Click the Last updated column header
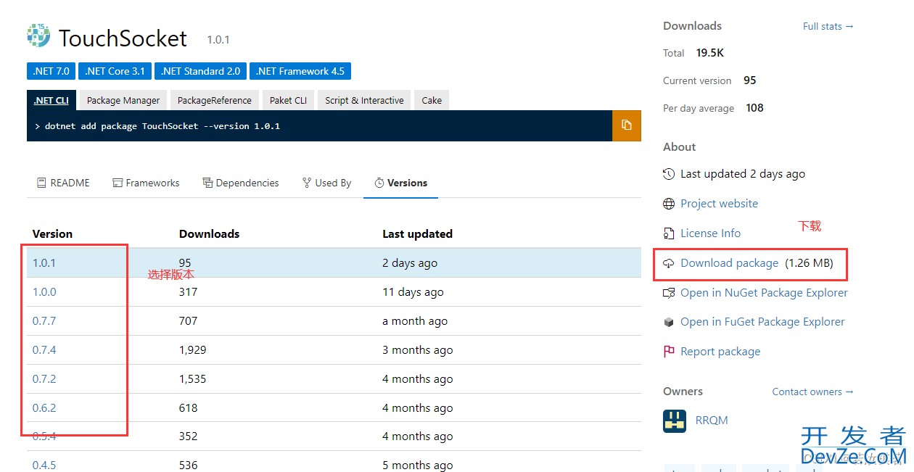 [417, 234]
